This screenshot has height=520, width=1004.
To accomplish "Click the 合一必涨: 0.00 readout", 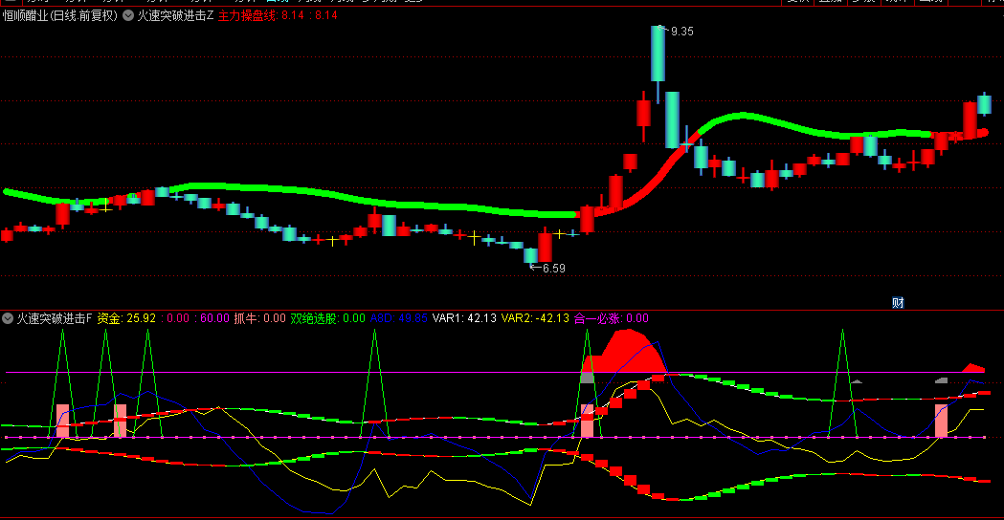I will tap(611, 318).
